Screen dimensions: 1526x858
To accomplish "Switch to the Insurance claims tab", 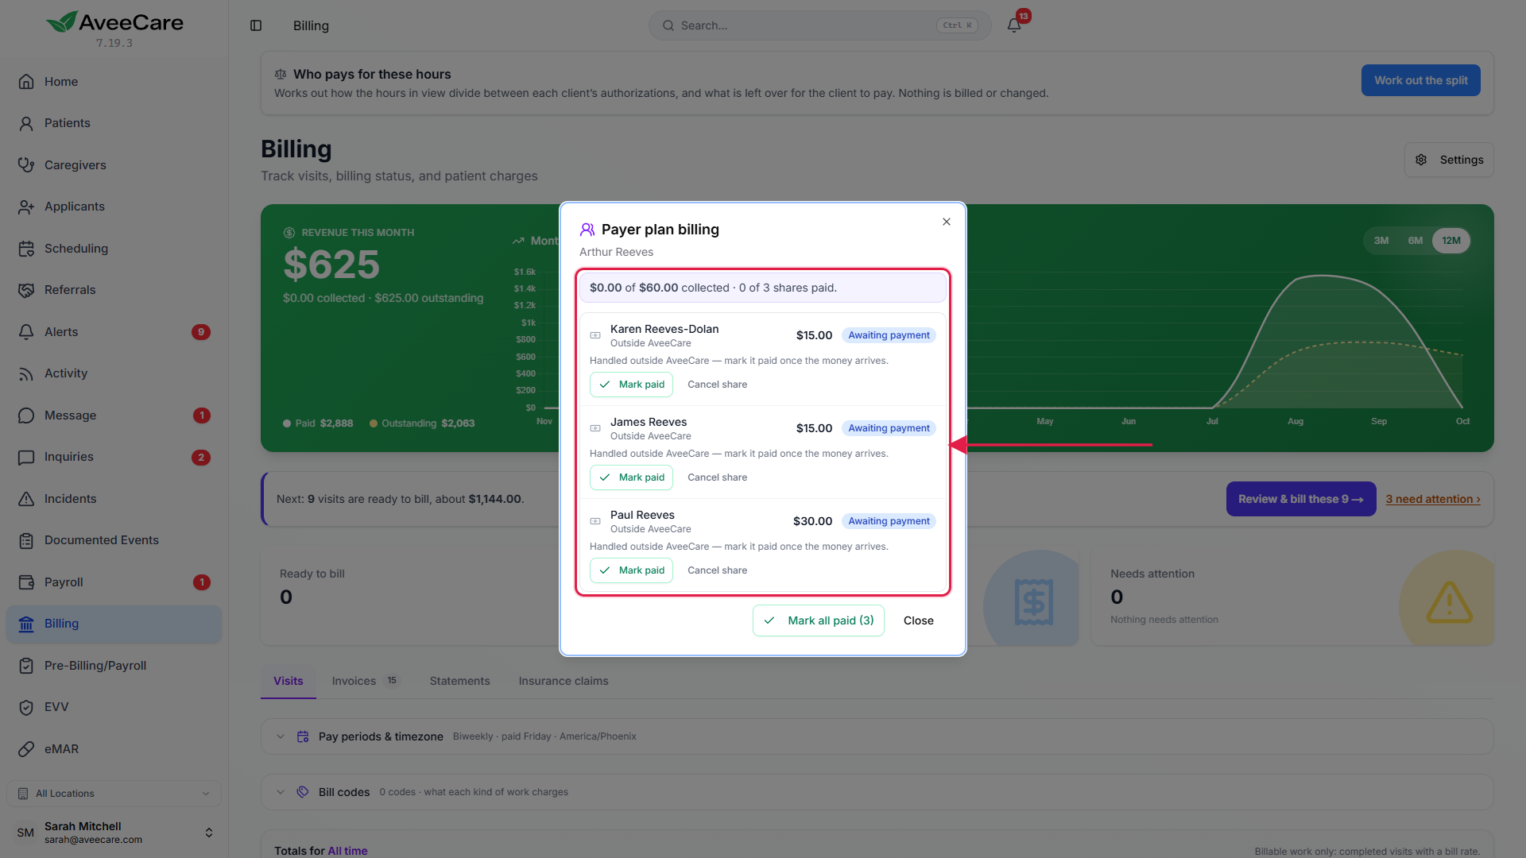I will pos(564,681).
